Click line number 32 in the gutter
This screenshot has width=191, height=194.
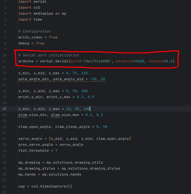tap(4, 186)
